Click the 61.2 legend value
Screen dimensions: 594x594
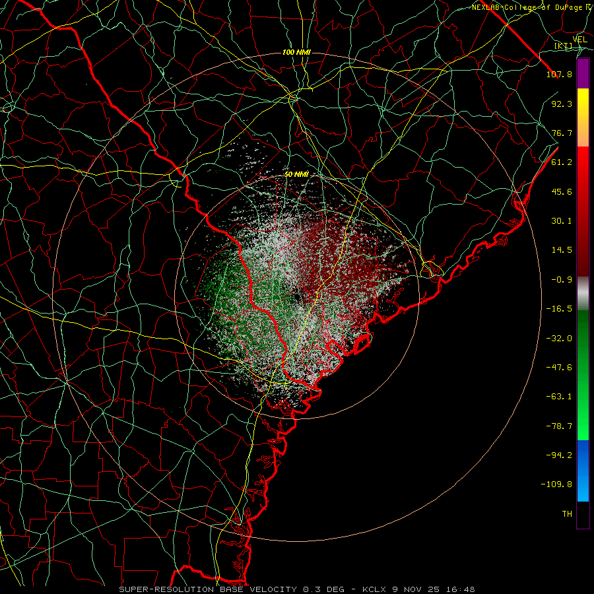(x=562, y=162)
